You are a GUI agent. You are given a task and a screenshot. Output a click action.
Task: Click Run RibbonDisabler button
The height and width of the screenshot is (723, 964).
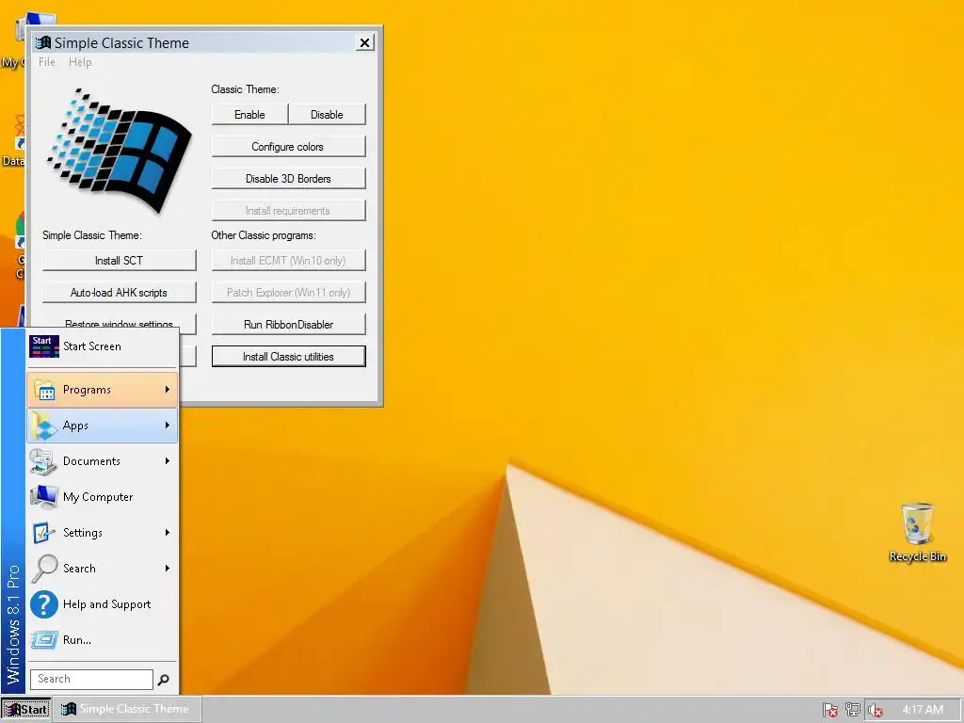[288, 325]
